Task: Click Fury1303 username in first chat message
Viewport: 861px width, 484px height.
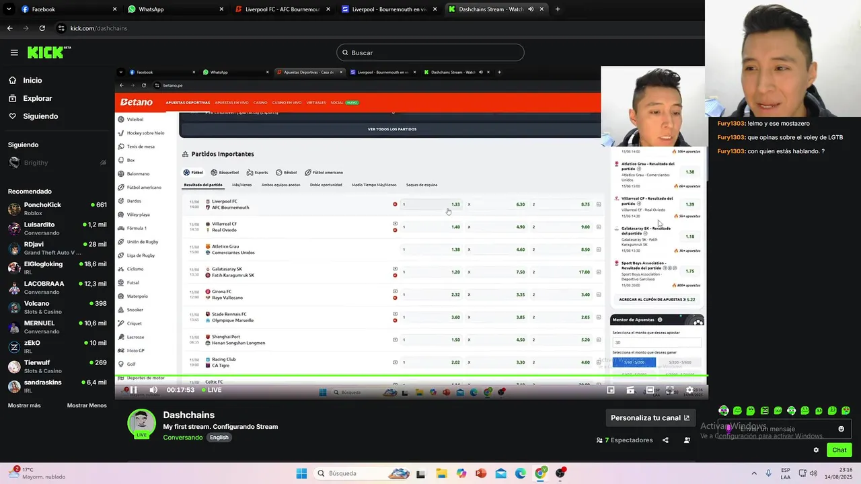Action: (x=731, y=124)
